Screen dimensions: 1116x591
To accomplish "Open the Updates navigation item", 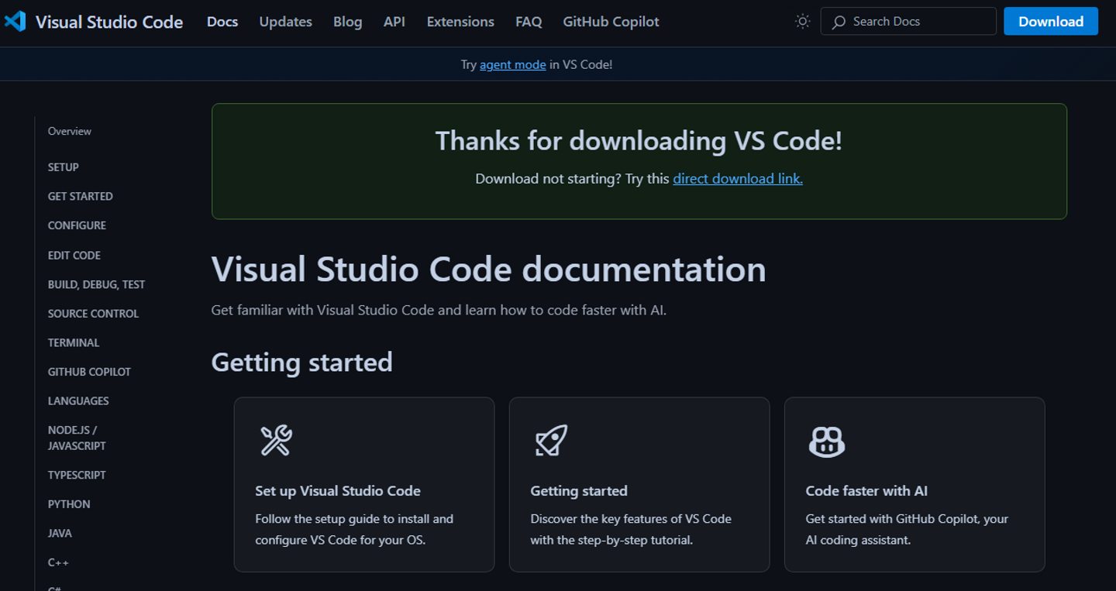I will pyautogui.click(x=285, y=22).
